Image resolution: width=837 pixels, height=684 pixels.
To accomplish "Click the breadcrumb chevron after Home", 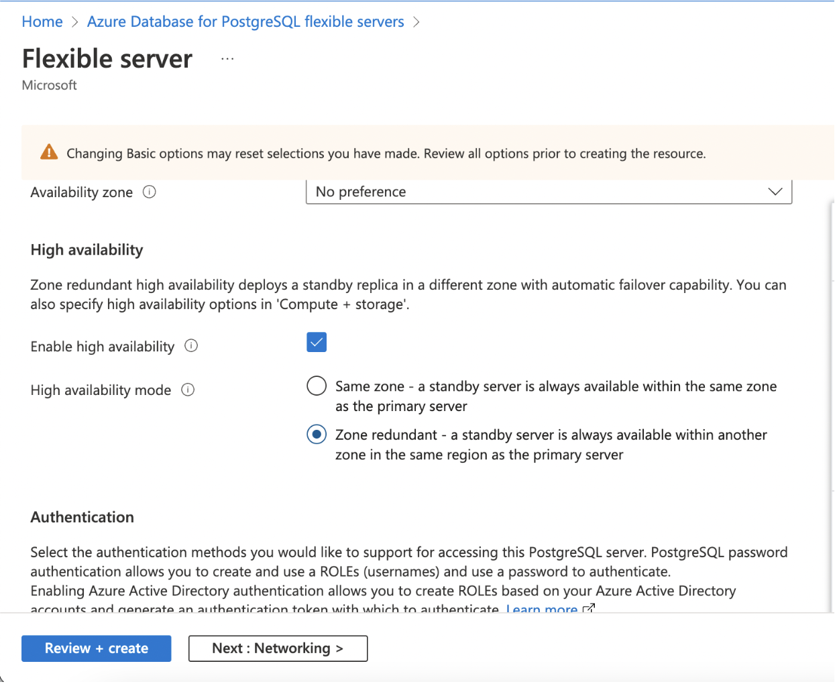I will tap(75, 22).
